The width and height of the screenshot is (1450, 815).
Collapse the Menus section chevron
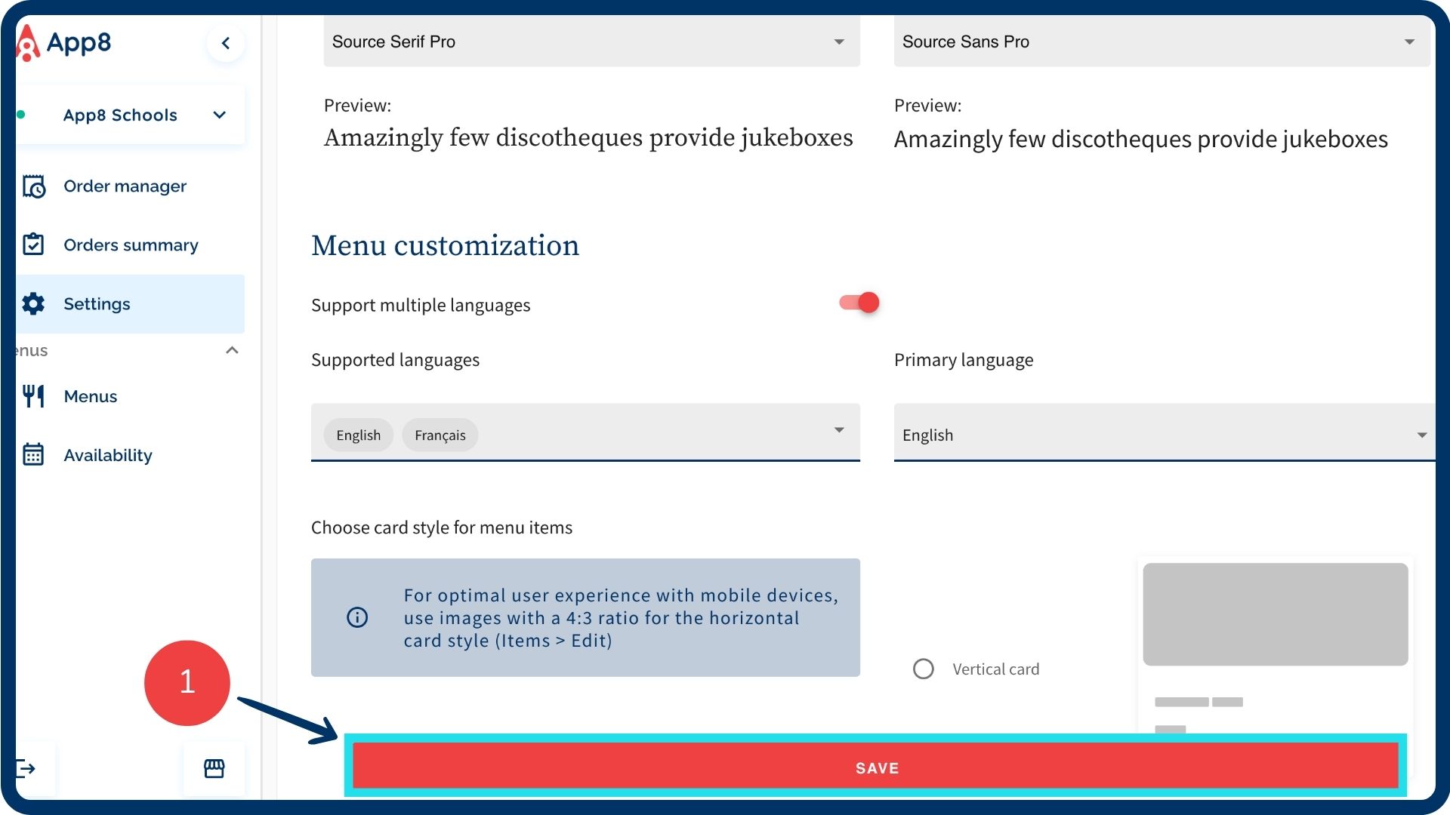(x=232, y=350)
